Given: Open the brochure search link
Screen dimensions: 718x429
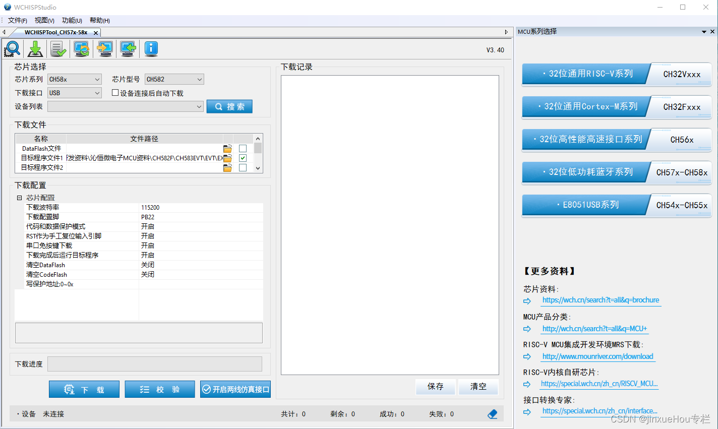Looking at the screenshot, I should click(x=601, y=300).
